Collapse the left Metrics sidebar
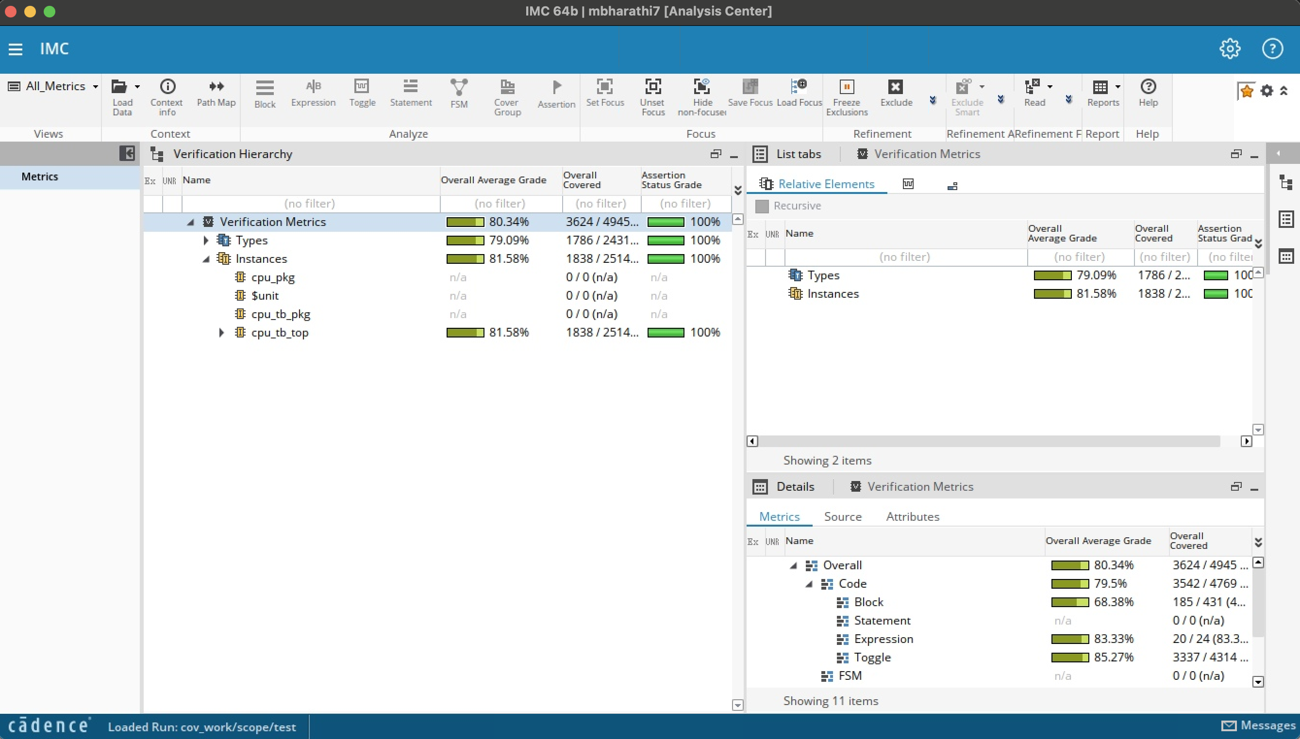This screenshot has height=739, width=1300. pos(127,153)
